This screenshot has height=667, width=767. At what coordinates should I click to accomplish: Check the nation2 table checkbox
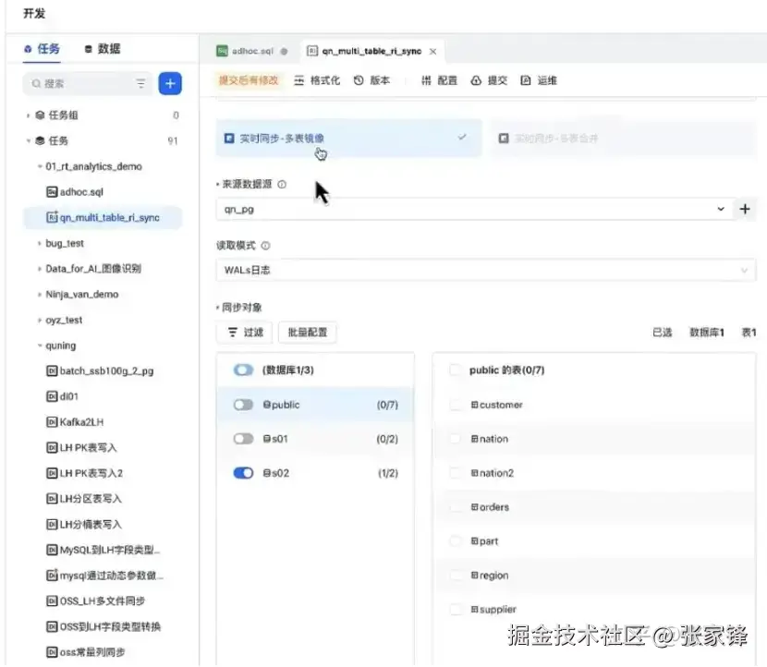[x=456, y=473]
